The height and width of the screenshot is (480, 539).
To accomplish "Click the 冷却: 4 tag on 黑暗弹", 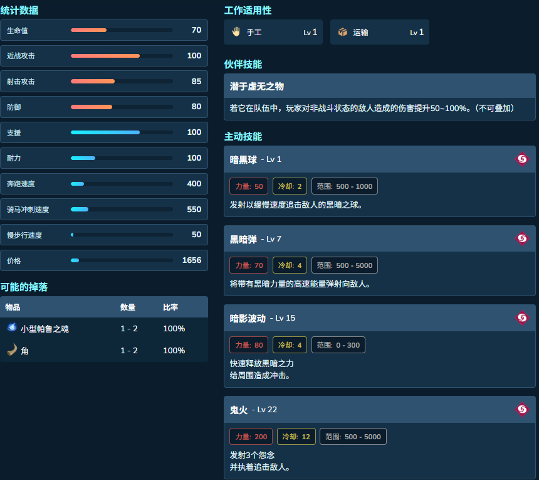I will (290, 265).
